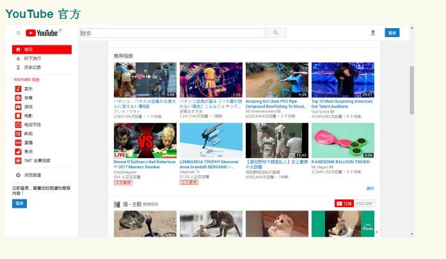Viewport: 446px width, 259px height.
Task: Open the News channel icon
Action: 18,134
